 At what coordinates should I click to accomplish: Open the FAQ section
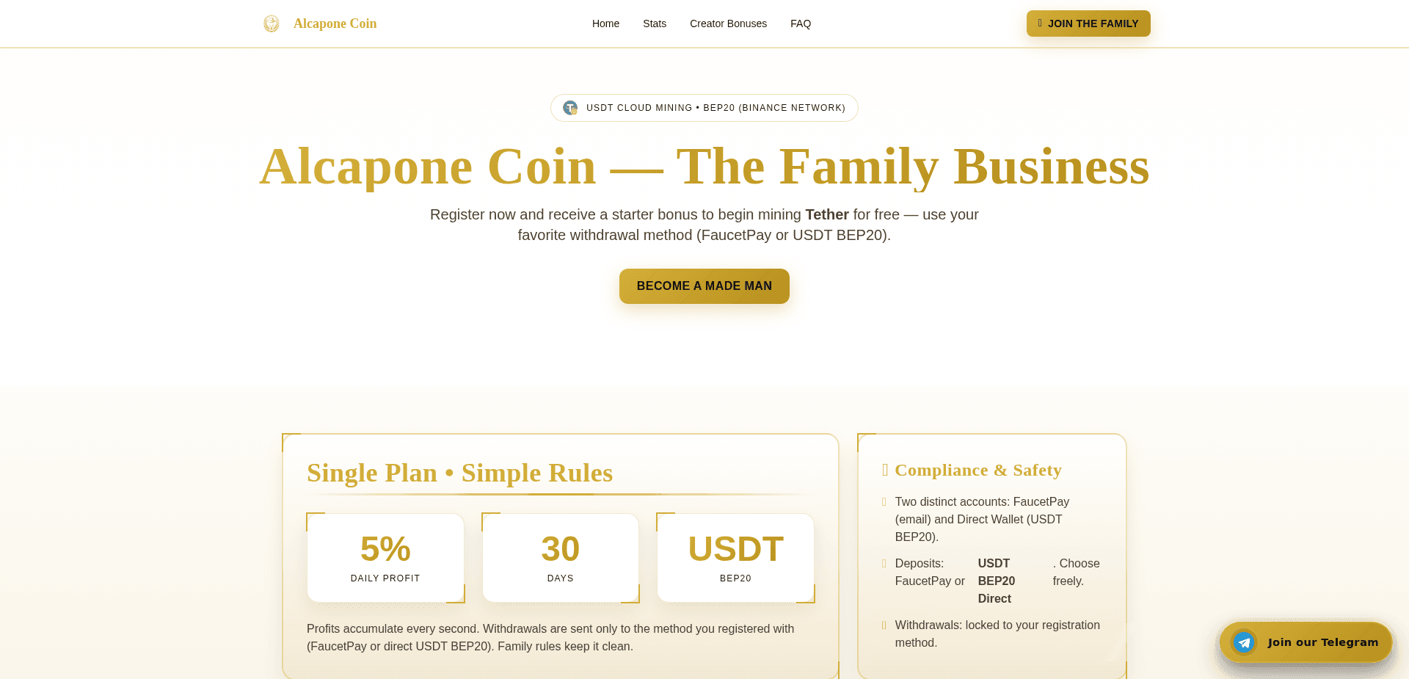coord(800,23)
